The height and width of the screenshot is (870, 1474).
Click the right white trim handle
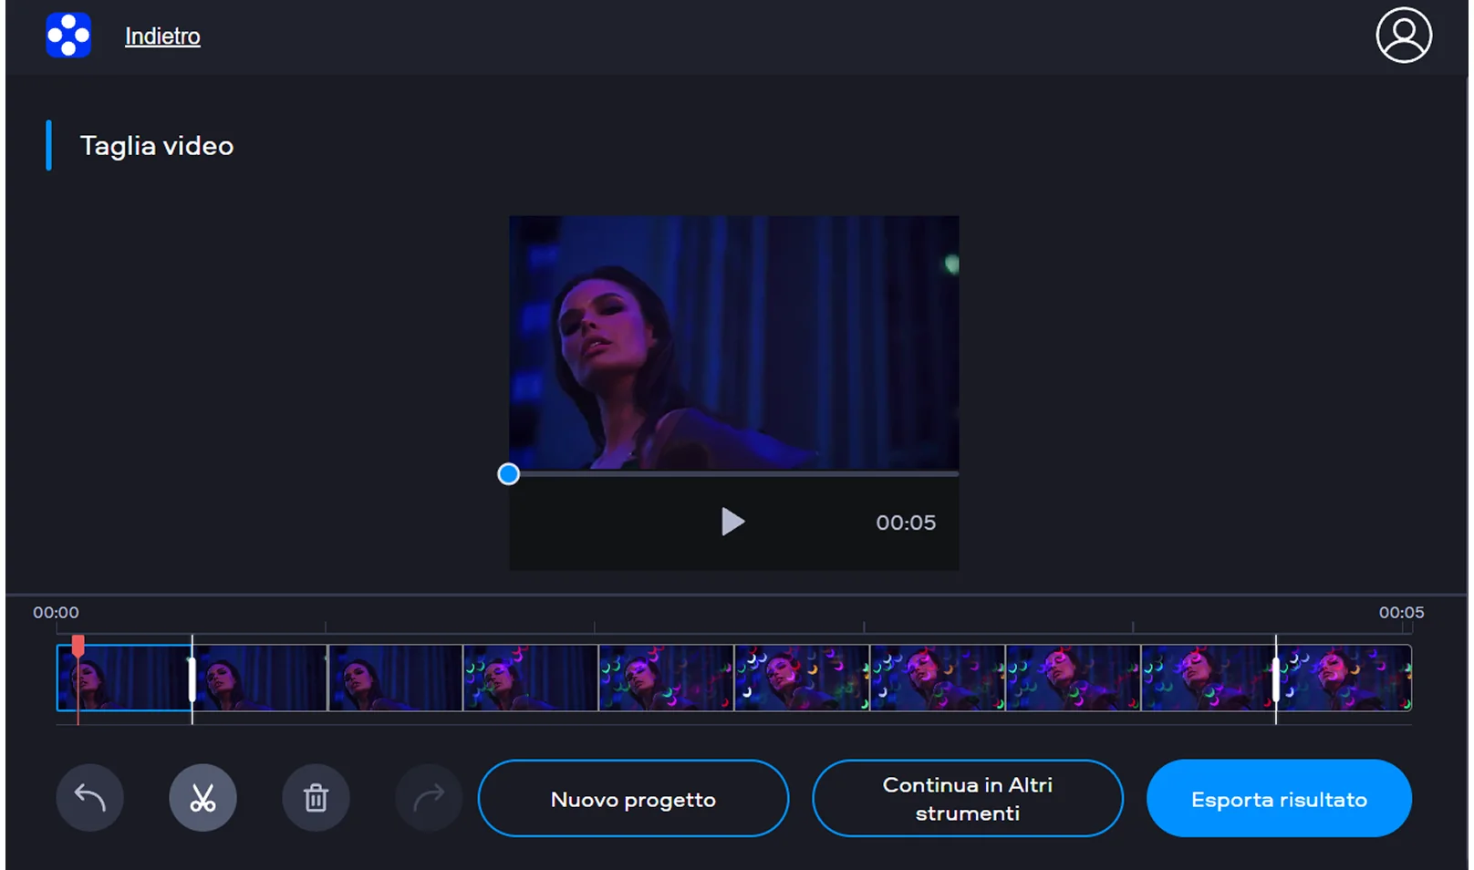click(x=1276, y=678)
